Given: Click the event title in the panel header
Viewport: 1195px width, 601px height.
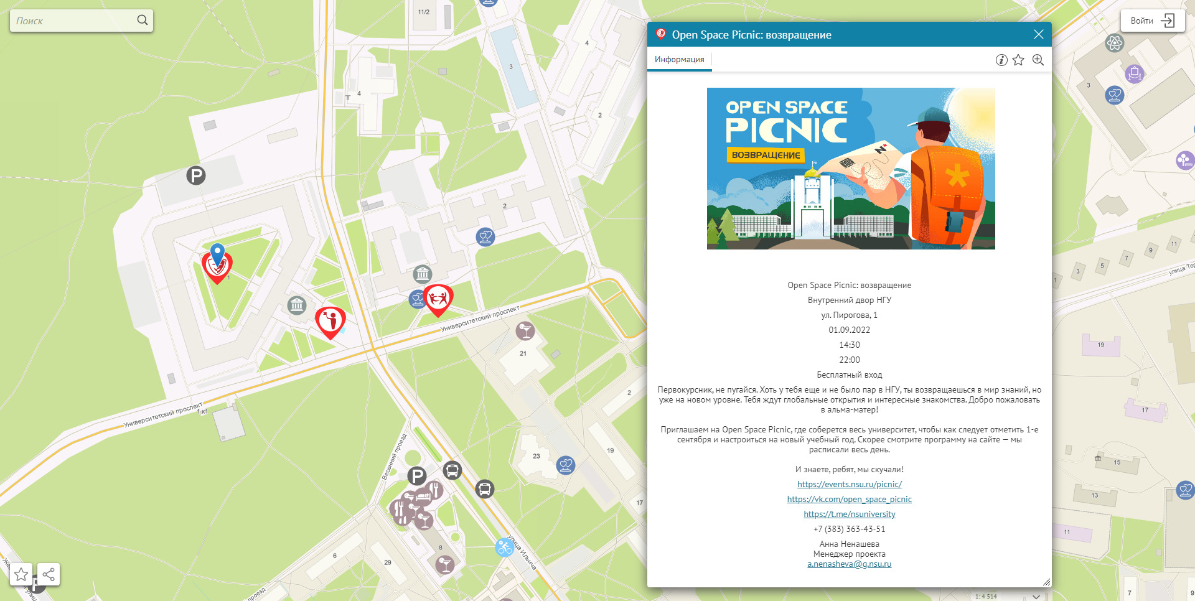Looking at the screenshot, I should click(751, 35).
